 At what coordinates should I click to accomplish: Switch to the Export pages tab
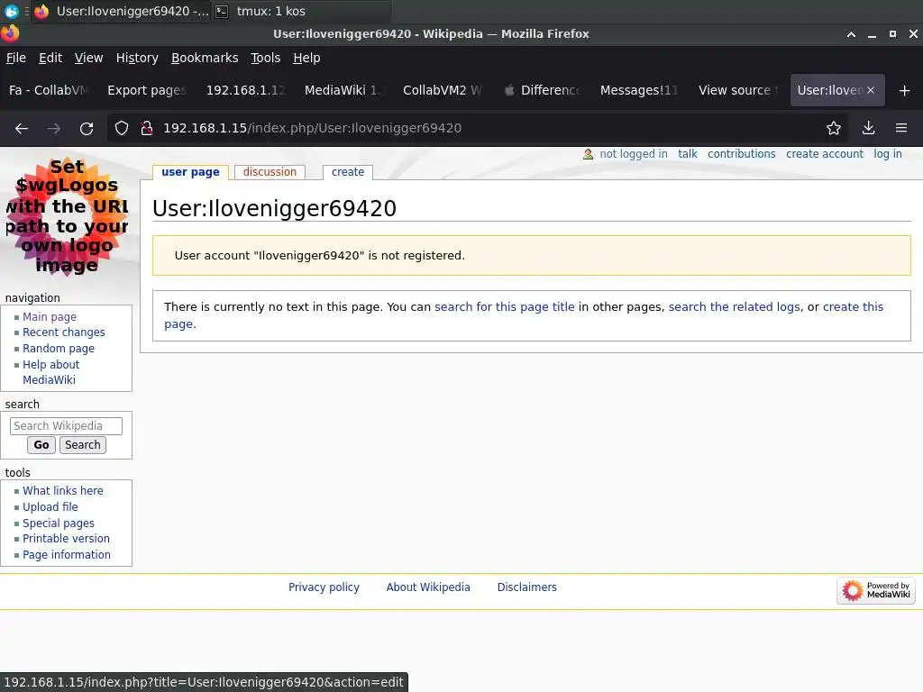147,90
